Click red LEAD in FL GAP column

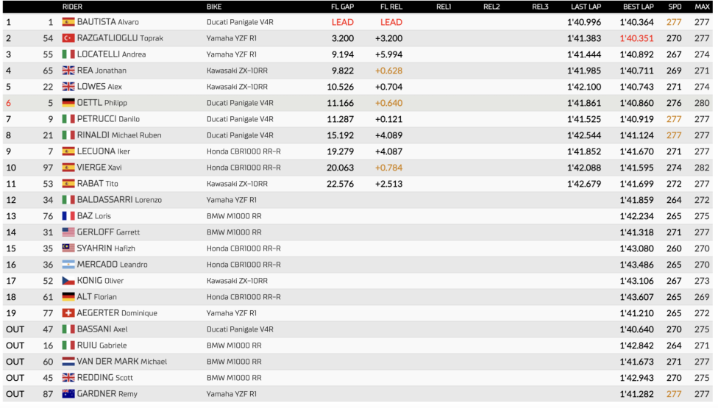pyautogui.click(x=343, y=22)
